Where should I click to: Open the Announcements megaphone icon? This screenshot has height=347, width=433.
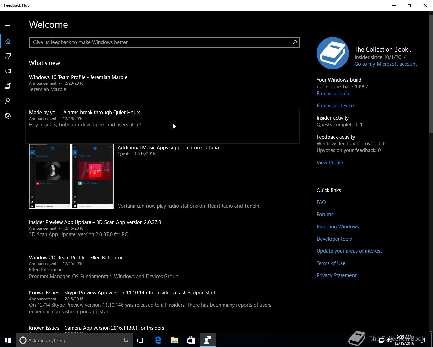click(x=8, y=71)
